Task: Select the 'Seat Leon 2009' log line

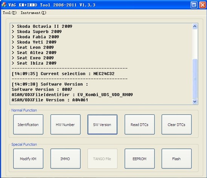Action: coord(33,47)
